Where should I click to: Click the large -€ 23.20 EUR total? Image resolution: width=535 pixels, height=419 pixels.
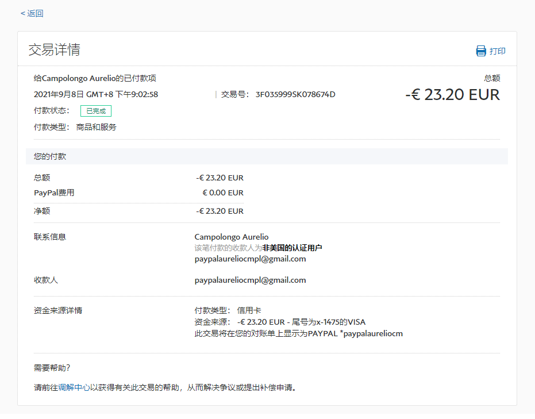pyautogui.click(x=452, y=95)
